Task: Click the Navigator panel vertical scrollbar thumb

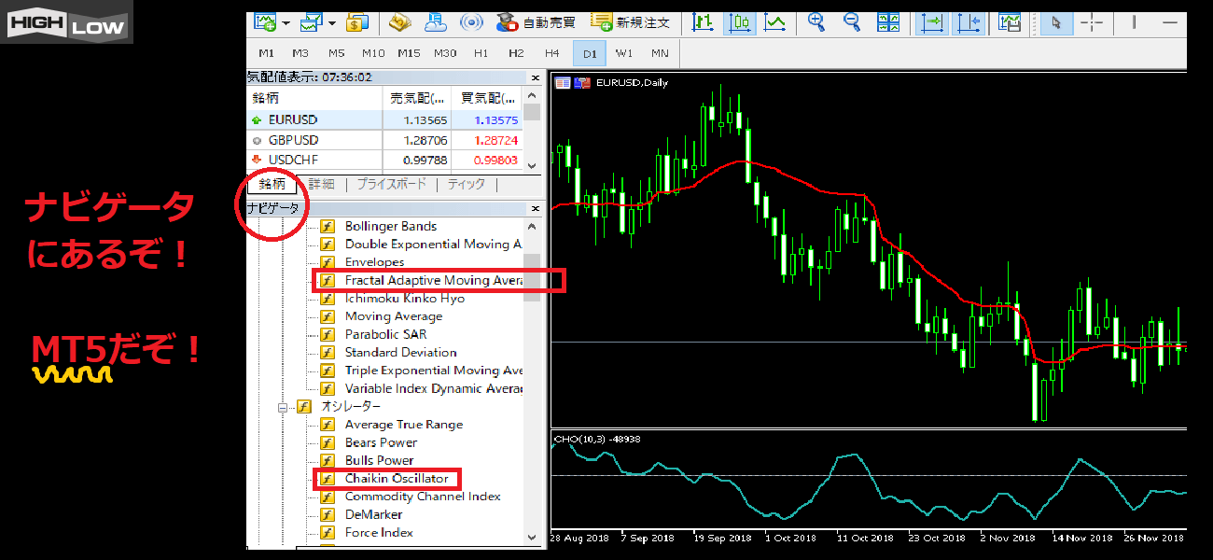Action: tap(531, 277)
